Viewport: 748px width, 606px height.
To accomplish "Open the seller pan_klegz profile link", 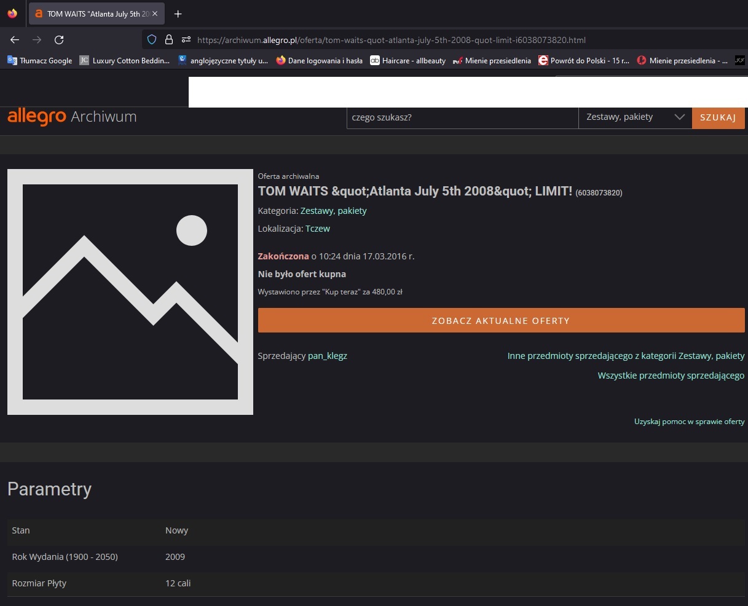I will [x=327, y=356].
